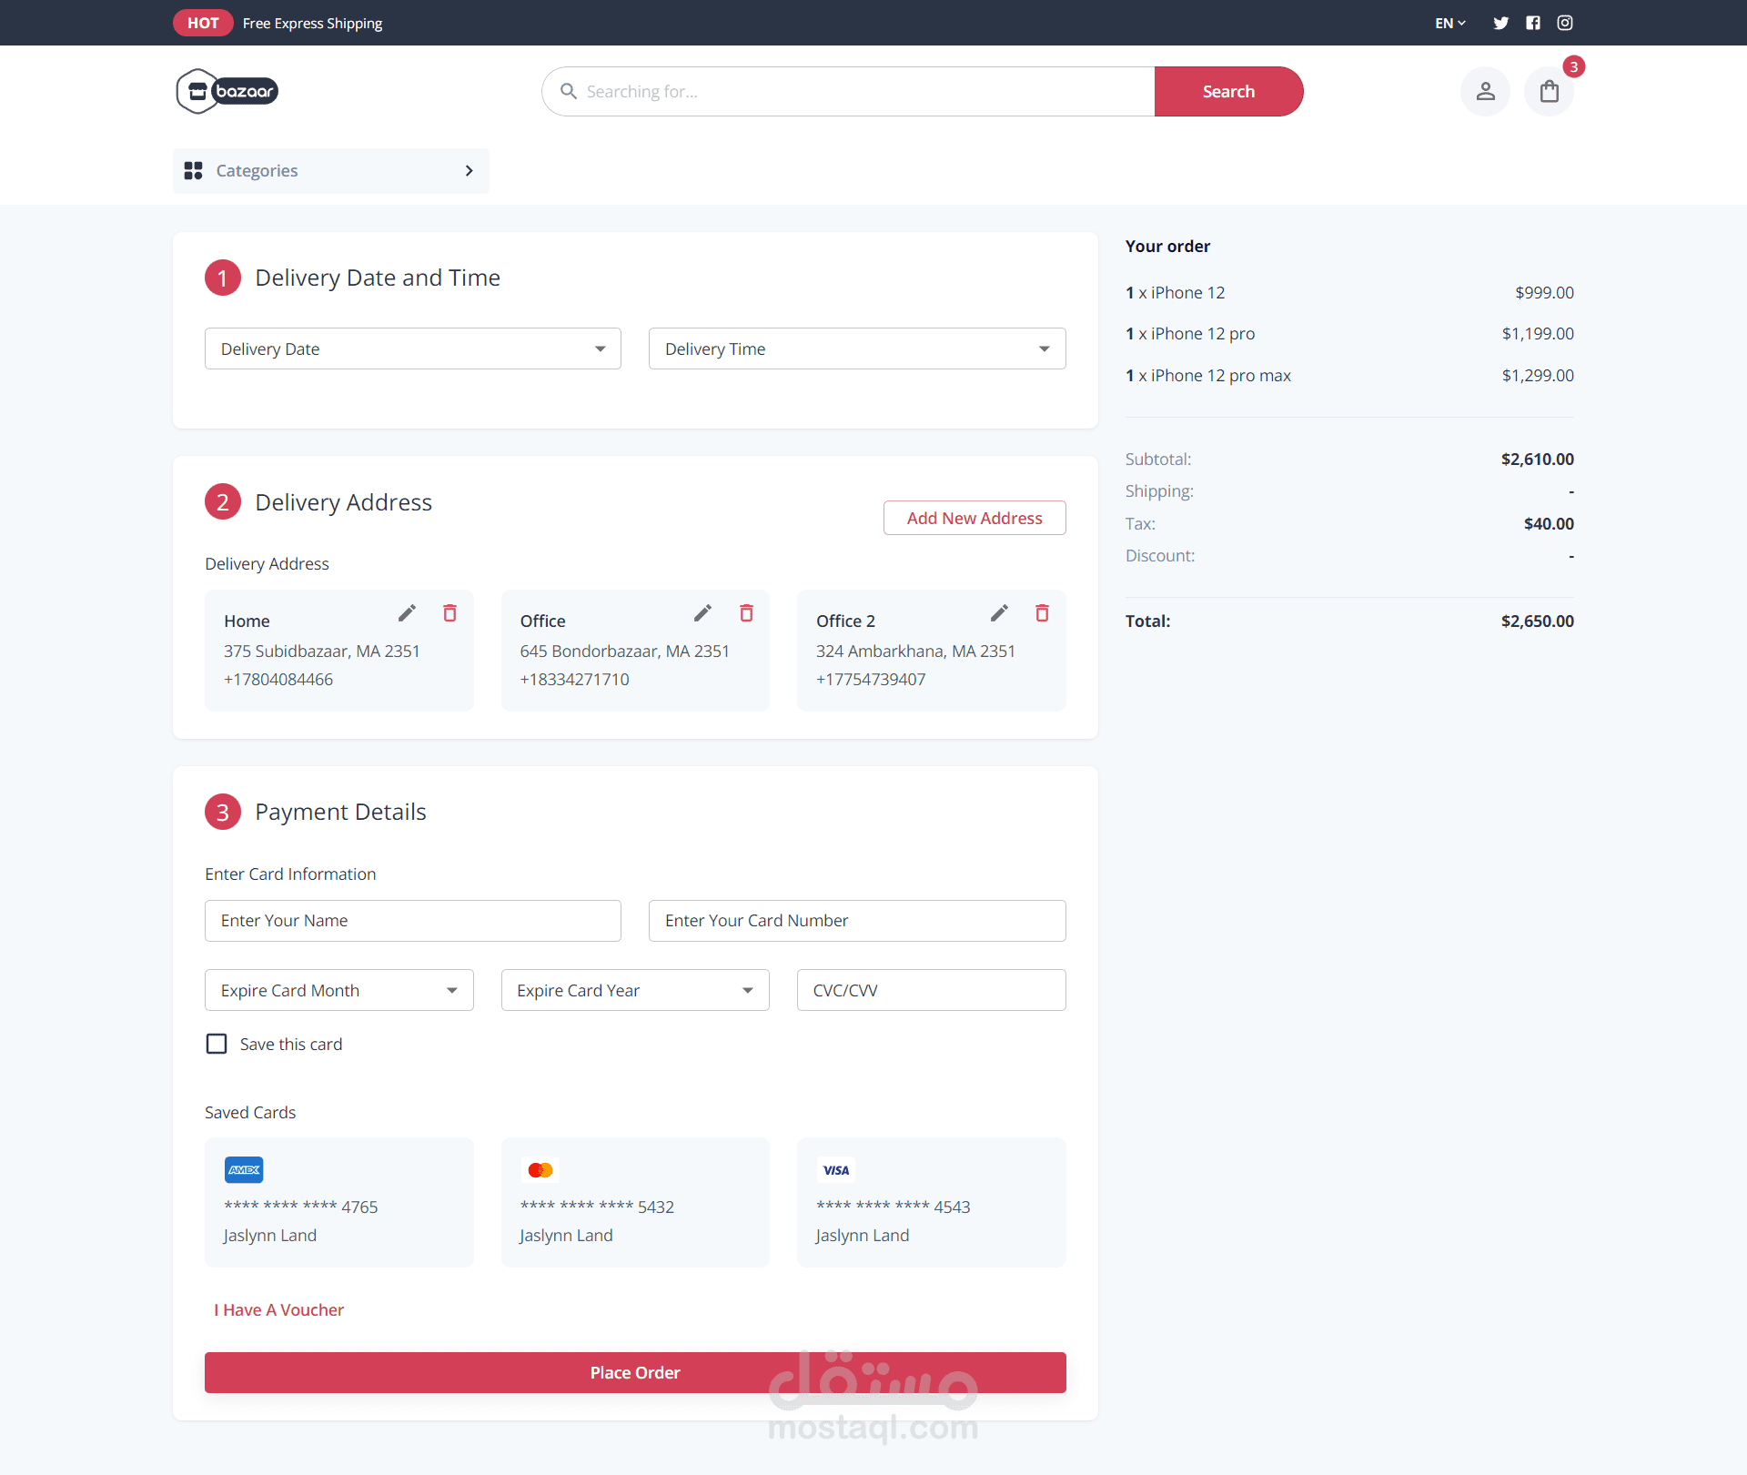Click the Facebook icon in top bar
This screenshot has width=1747, height=1475.
1533,23
